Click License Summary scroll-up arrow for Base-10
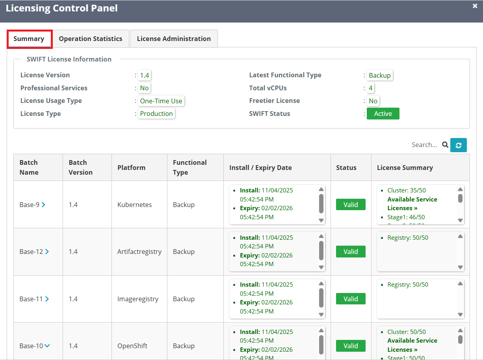The image size is (483, 360). 460,331
